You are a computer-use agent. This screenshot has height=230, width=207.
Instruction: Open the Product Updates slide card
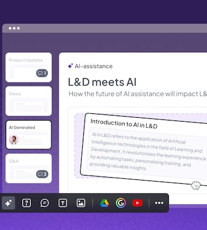coord(29,67)
